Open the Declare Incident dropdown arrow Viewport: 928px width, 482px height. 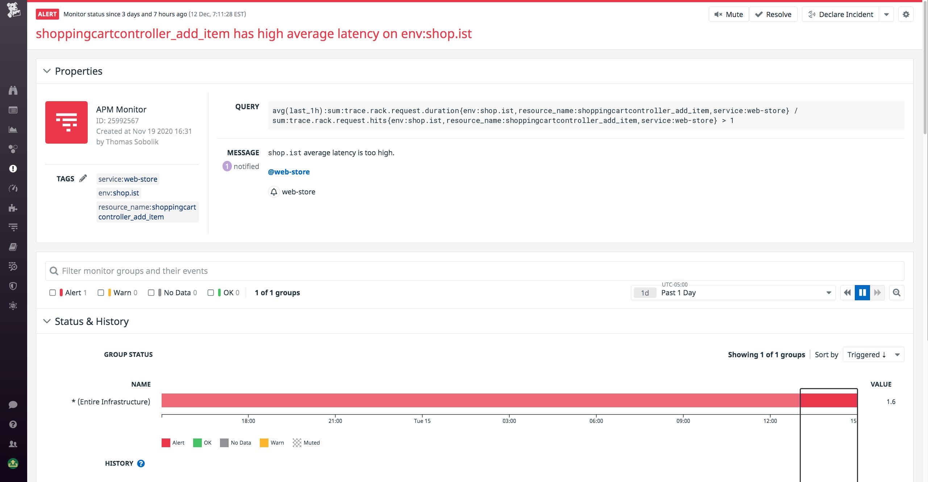[x=887, y=14]
